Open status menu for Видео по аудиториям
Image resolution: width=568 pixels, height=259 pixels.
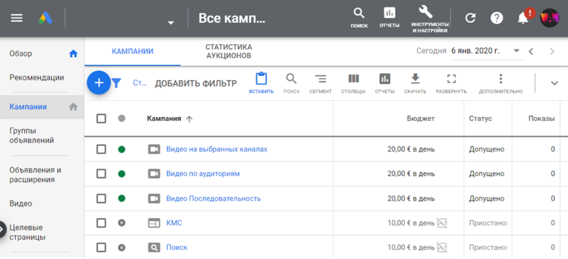pyautogui.click(x=121, y=174)
